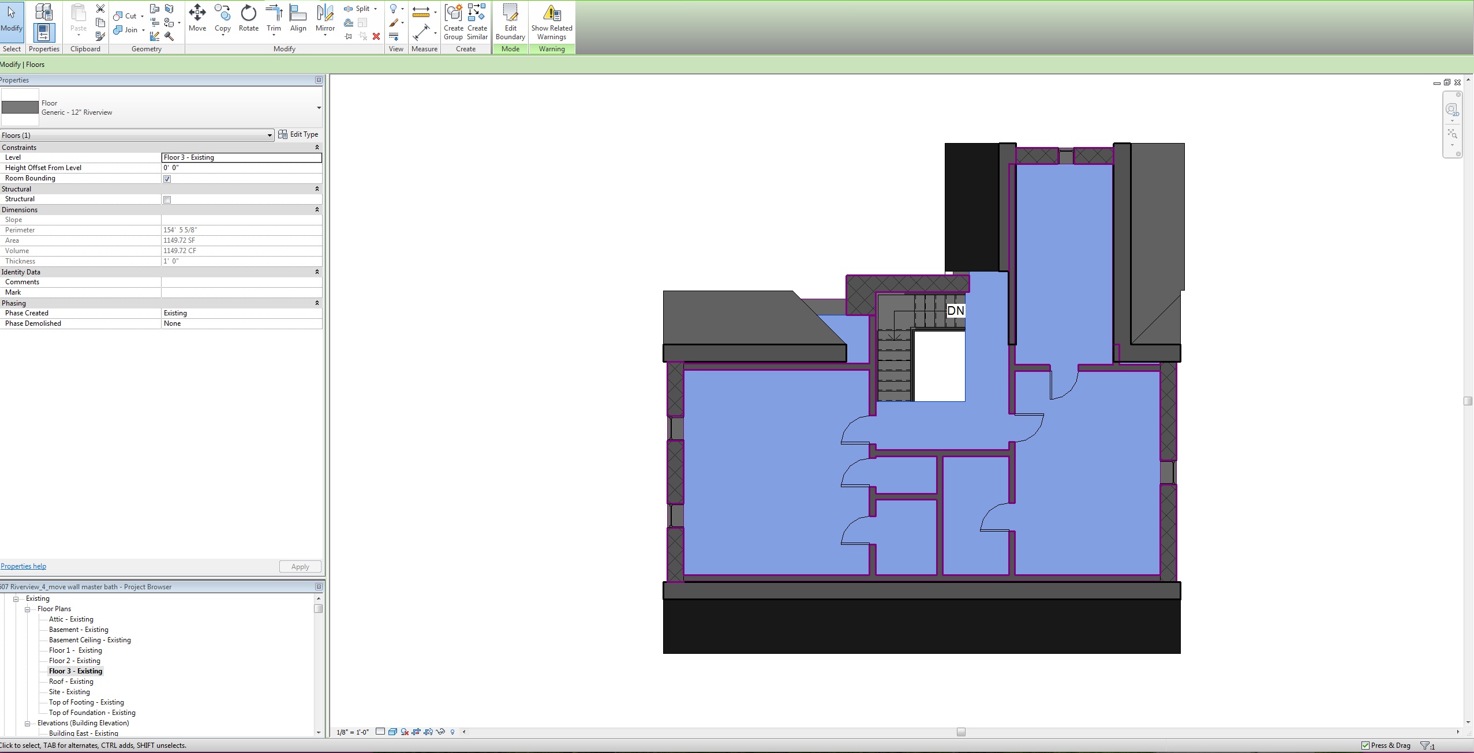Open Floor 2 - Existing view

click(74, 661)
